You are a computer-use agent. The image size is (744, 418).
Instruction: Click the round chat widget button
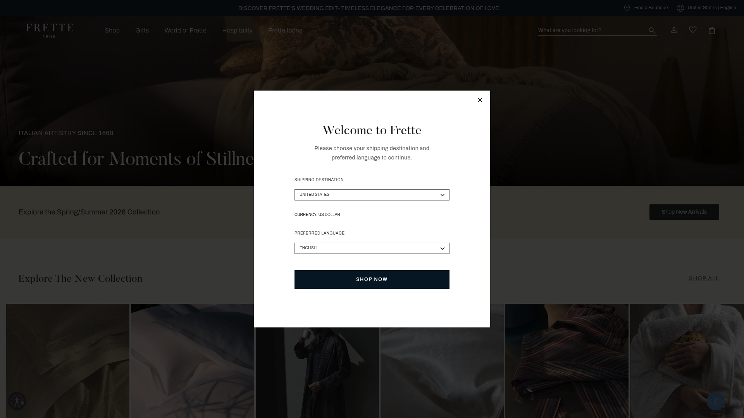pos(716,401)
